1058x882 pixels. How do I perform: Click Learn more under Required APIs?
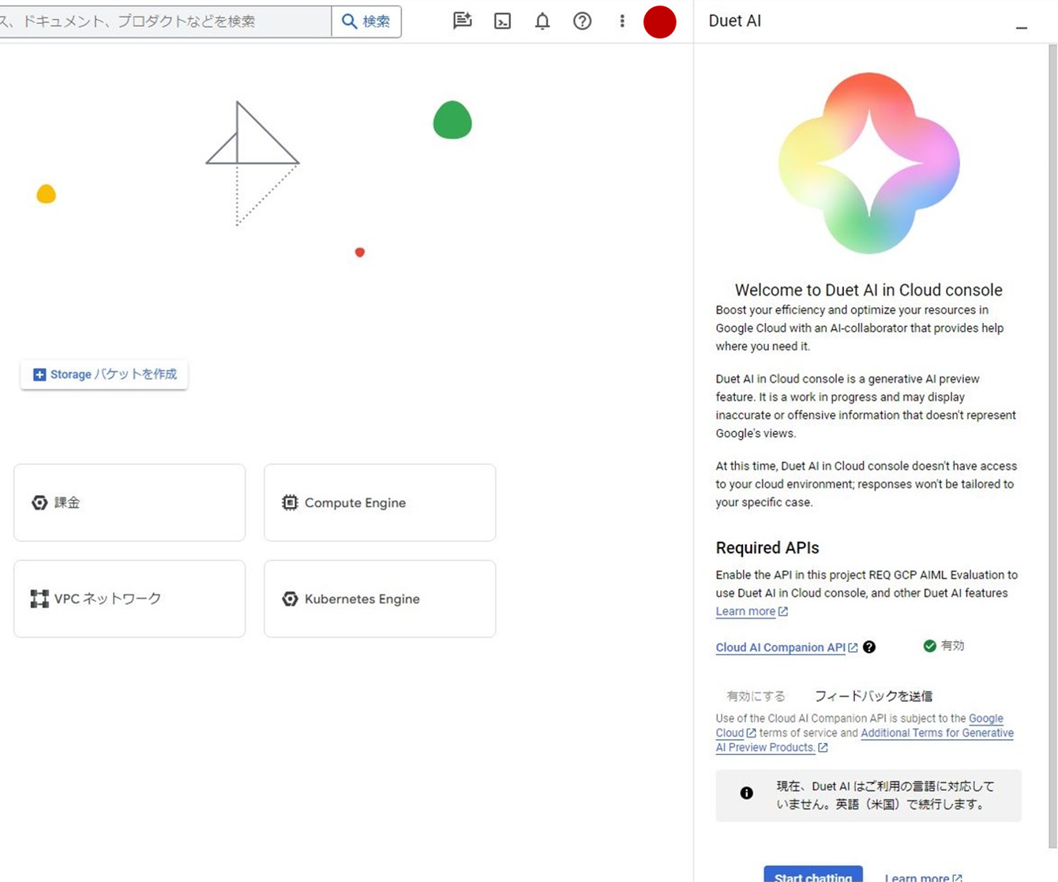745,611
